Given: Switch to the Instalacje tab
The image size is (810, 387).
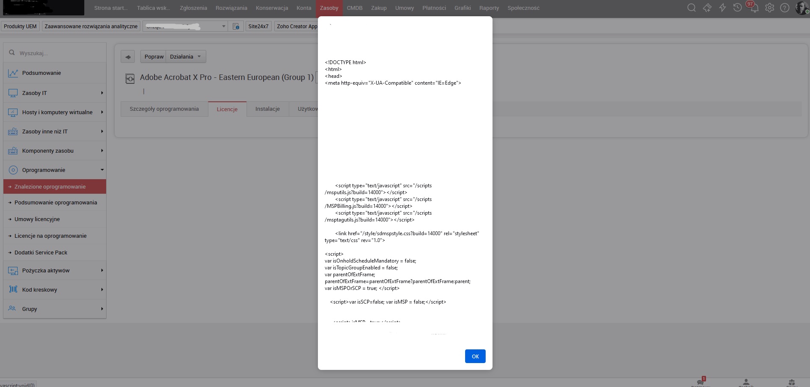Looking at the screenshot, I should tap(267, 109).
